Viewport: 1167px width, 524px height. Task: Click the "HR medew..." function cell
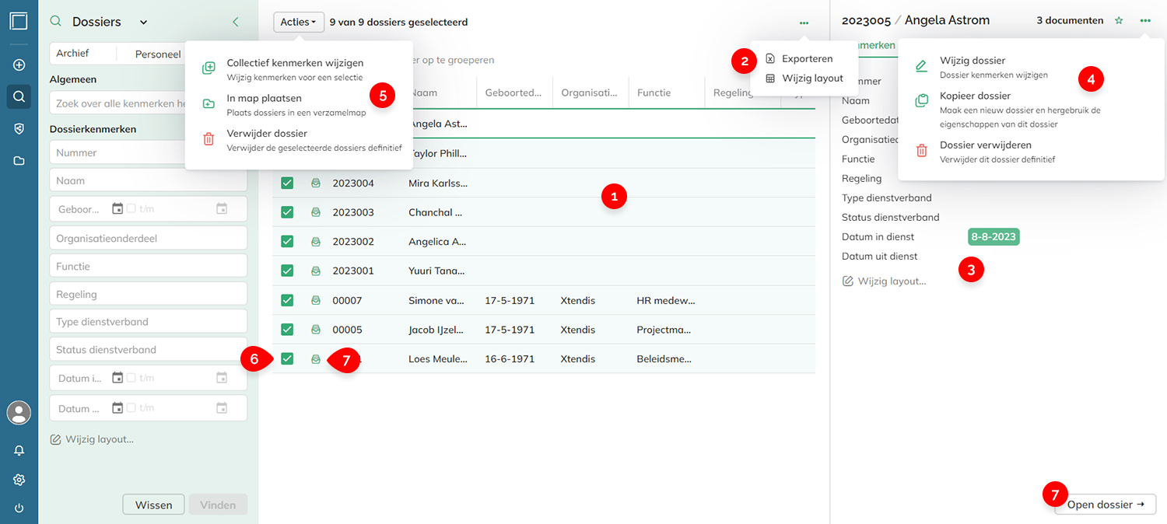(666, 300)
